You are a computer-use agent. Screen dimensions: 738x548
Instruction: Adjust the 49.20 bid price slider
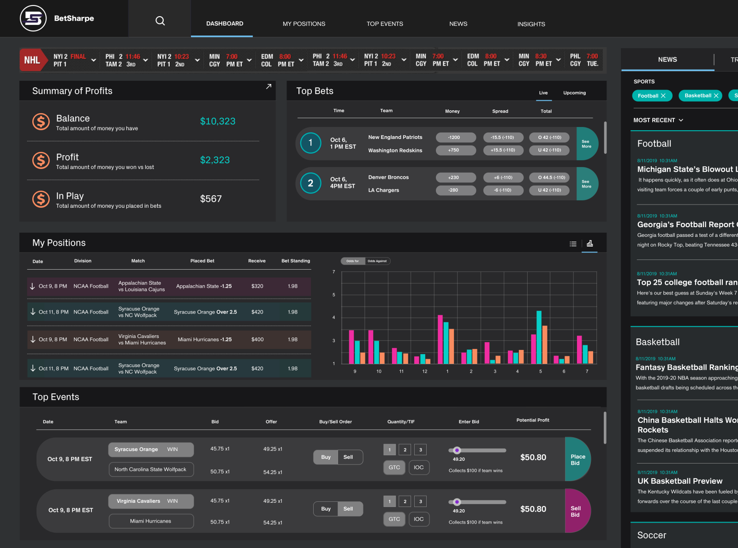click(x=457, y=450)
